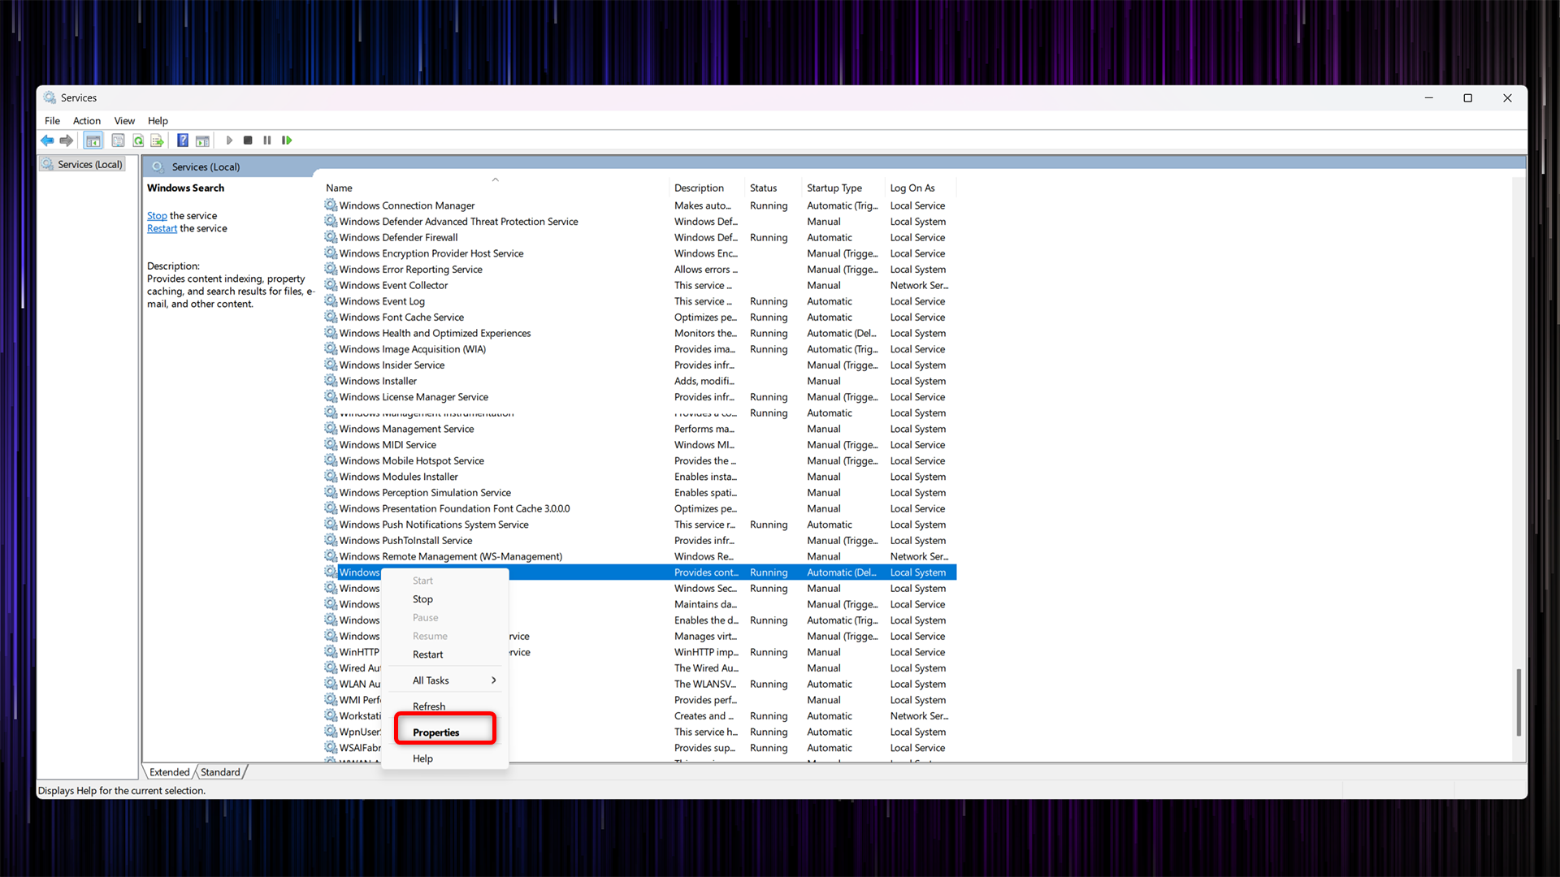Select the Windows Insider Service row
The width and height of the screenshot is (1560, 877).
tap(639, 365)
